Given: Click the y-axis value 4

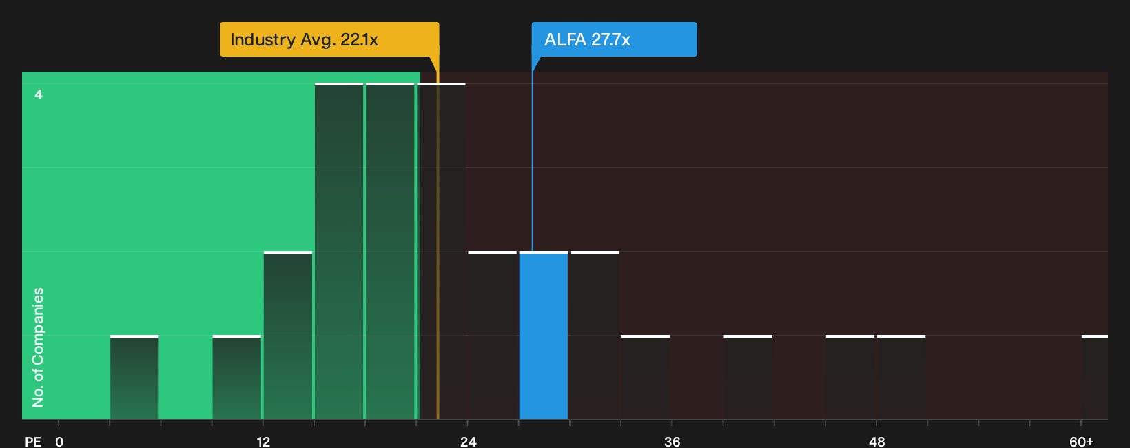Looking at the screenshot, I should (x=39, y=94).
